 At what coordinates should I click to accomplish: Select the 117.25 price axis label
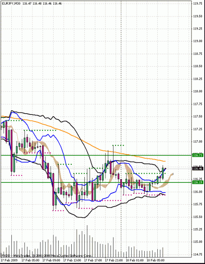coord(197,129)
